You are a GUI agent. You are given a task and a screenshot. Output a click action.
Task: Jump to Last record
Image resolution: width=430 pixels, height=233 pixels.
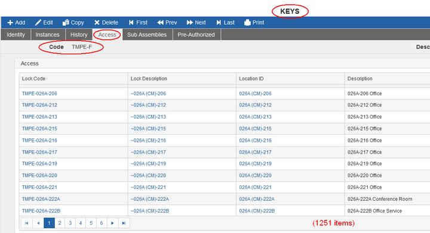(x=225, y=23)
